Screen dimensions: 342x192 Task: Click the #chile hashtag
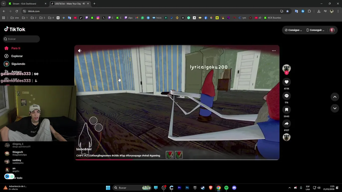click(115, 156)
